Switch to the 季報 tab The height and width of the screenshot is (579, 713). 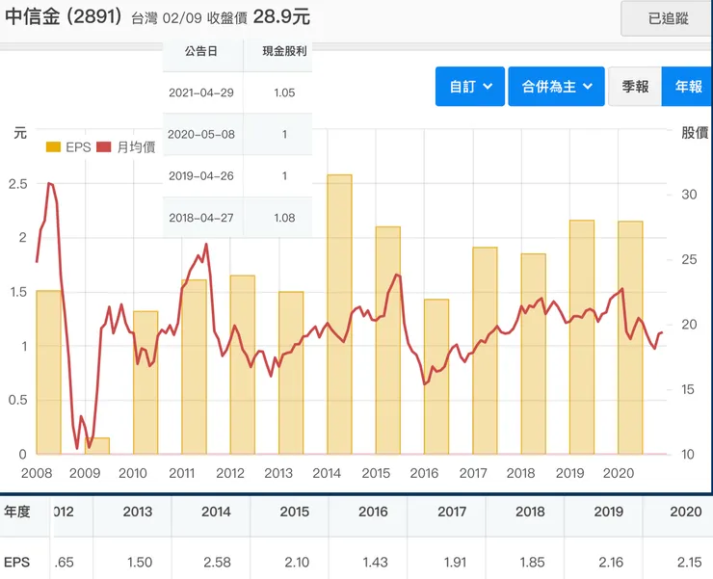635,87
